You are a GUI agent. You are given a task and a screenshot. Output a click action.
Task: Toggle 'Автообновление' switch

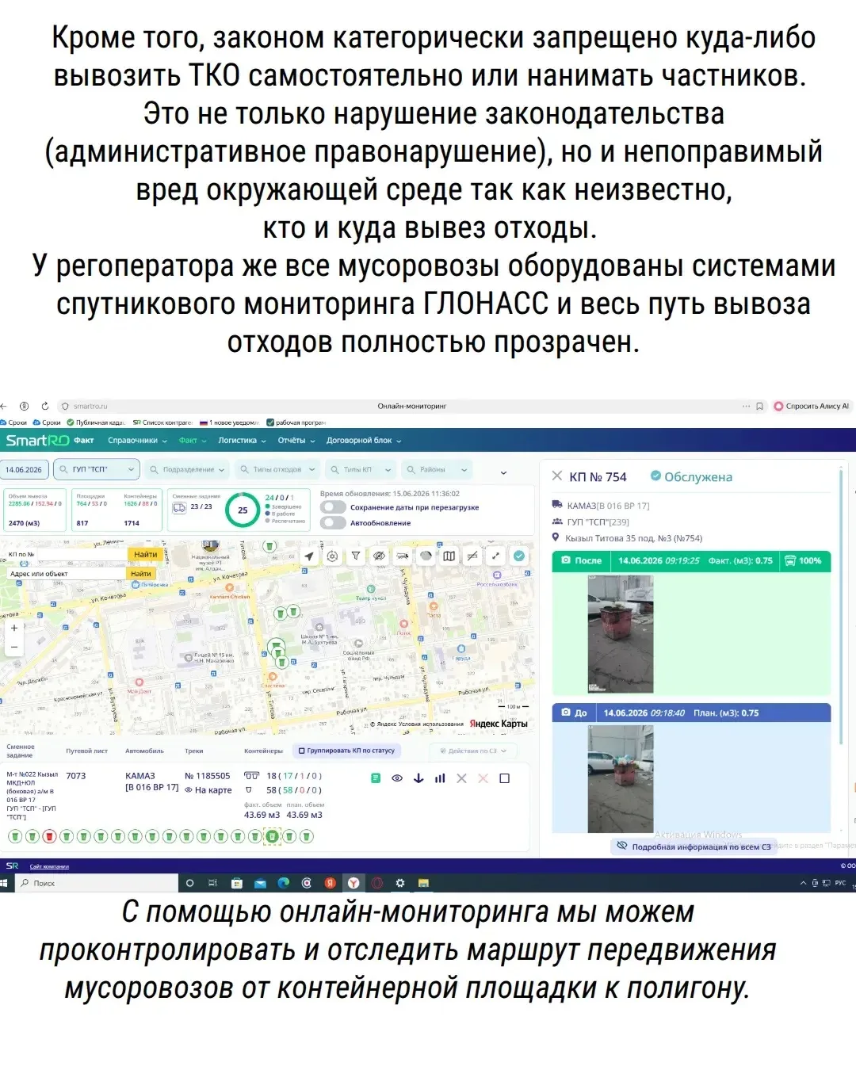333,523
